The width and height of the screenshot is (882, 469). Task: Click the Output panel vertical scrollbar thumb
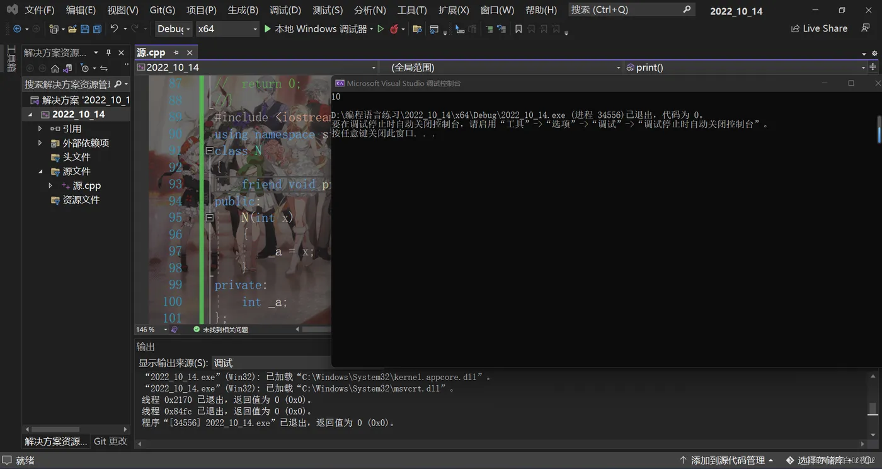[873, 409]
